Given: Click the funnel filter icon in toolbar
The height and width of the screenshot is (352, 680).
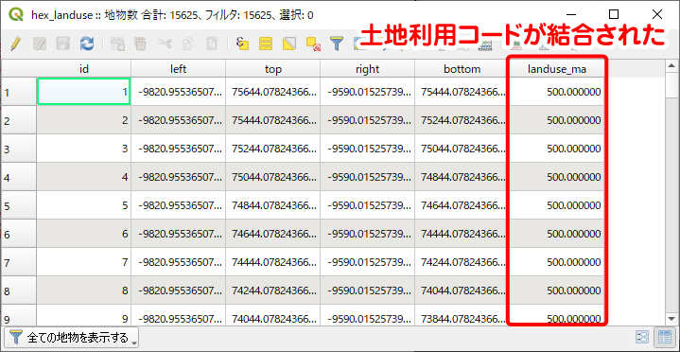Looking at the screenshot, I should (x=337, y=43).
